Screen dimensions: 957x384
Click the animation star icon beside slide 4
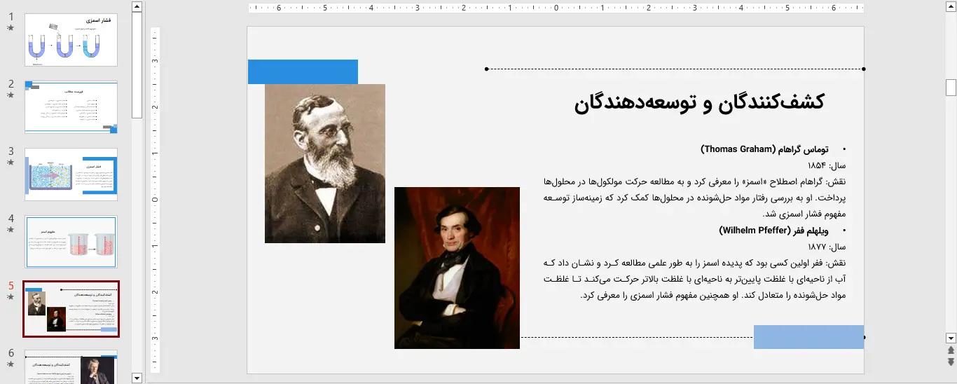click(x=11, y=230)
